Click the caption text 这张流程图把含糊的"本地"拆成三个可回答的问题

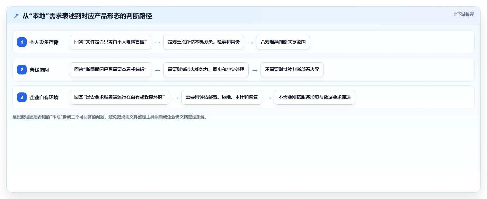59,117
